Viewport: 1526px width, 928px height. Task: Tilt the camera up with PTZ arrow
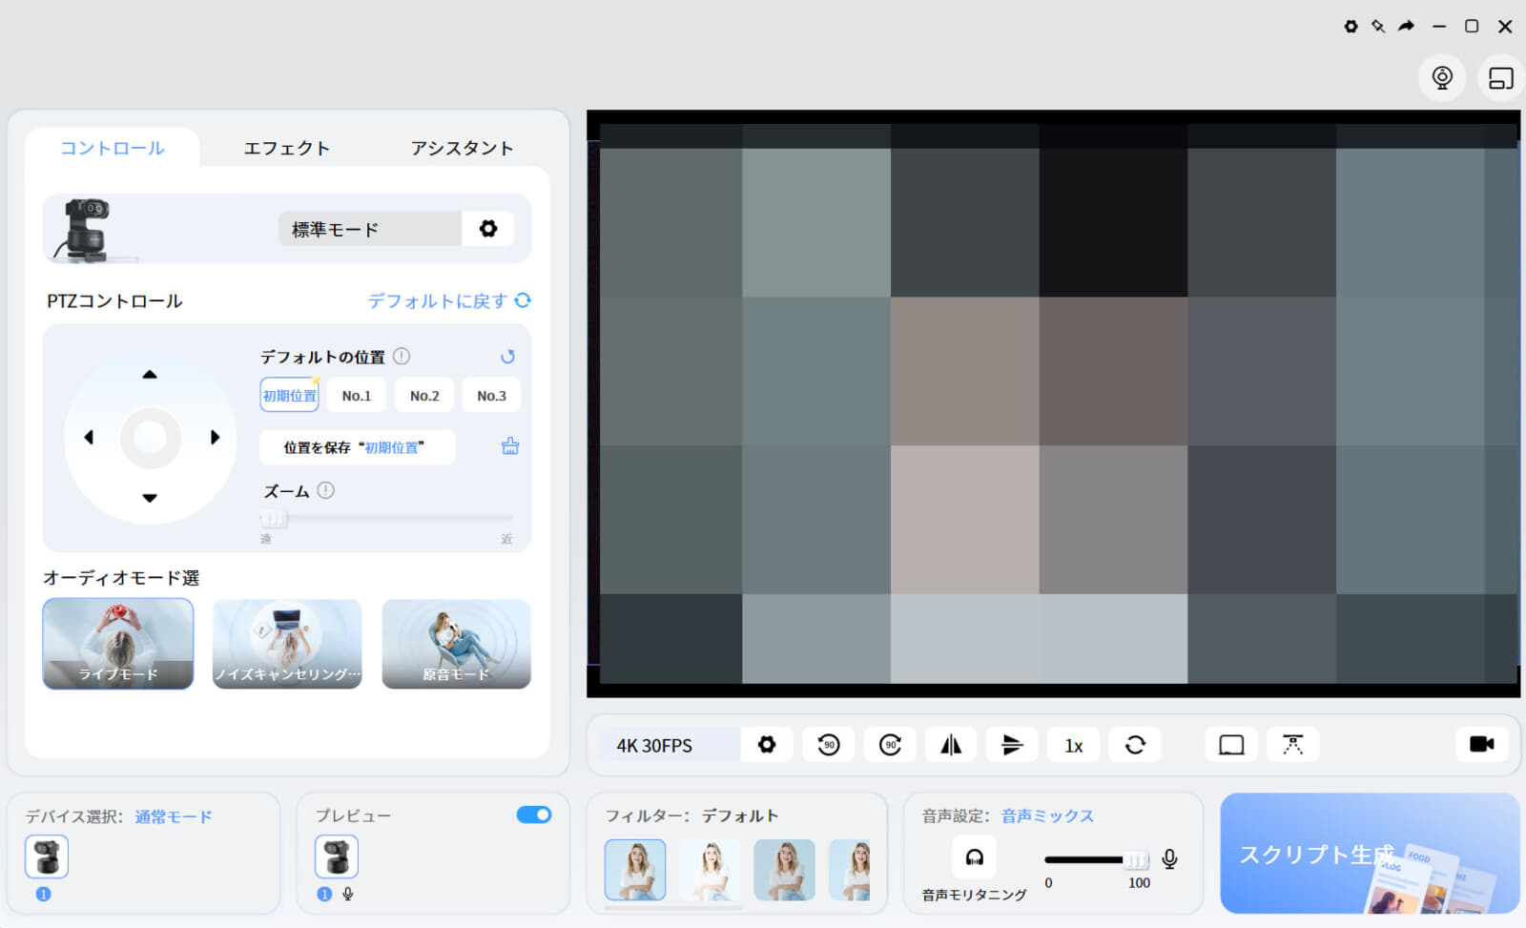point(150,375)
